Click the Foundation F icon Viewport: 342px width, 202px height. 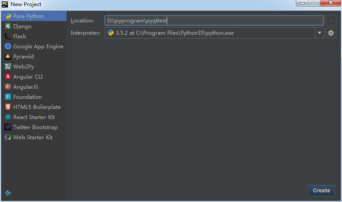[8, 97]
